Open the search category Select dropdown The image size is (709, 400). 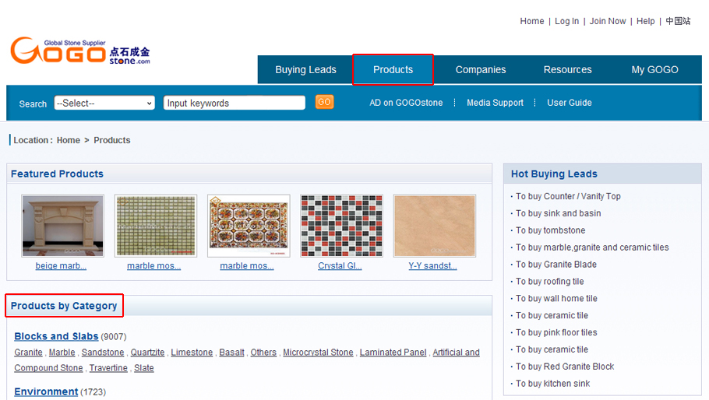[x=104, y=103]
